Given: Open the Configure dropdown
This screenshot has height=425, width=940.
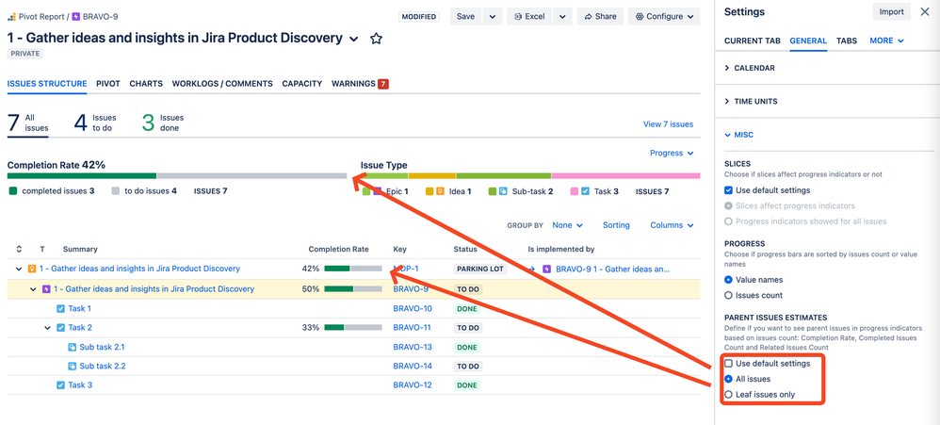Looking at the screenshot, I should click(664, 17).
